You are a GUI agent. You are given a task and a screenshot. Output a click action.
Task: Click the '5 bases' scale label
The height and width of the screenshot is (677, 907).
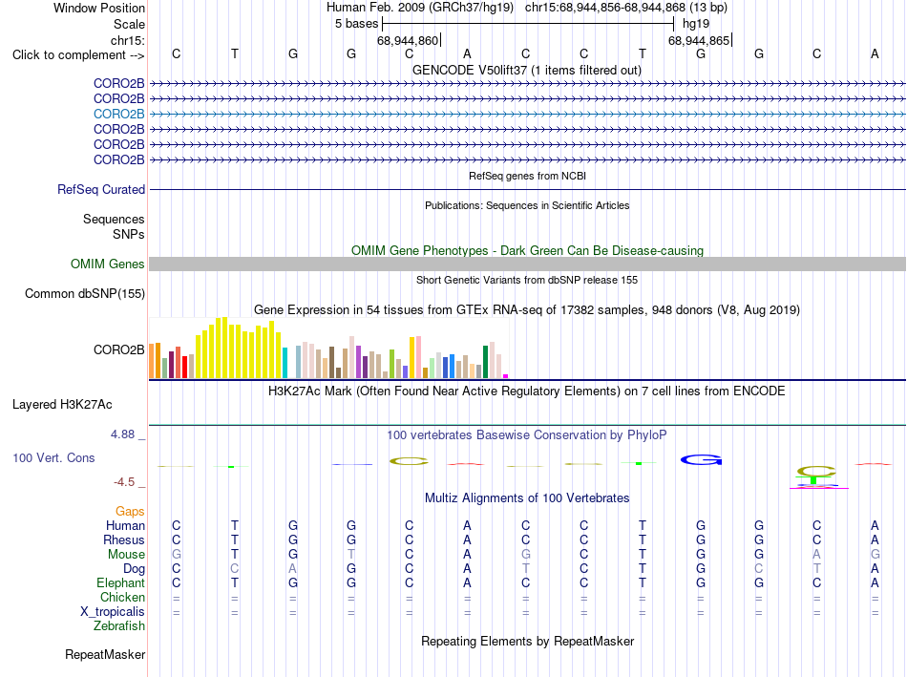pos(356,24)
